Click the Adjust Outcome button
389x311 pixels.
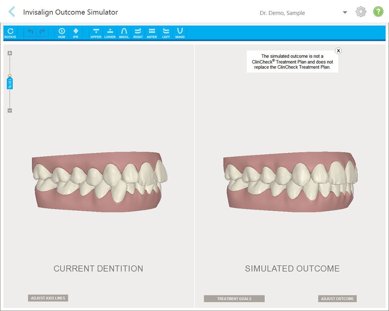coord(337,299)
